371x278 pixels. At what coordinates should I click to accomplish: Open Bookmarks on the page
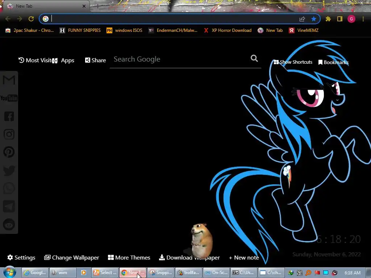pyautogui.click(x=333, y=62)
